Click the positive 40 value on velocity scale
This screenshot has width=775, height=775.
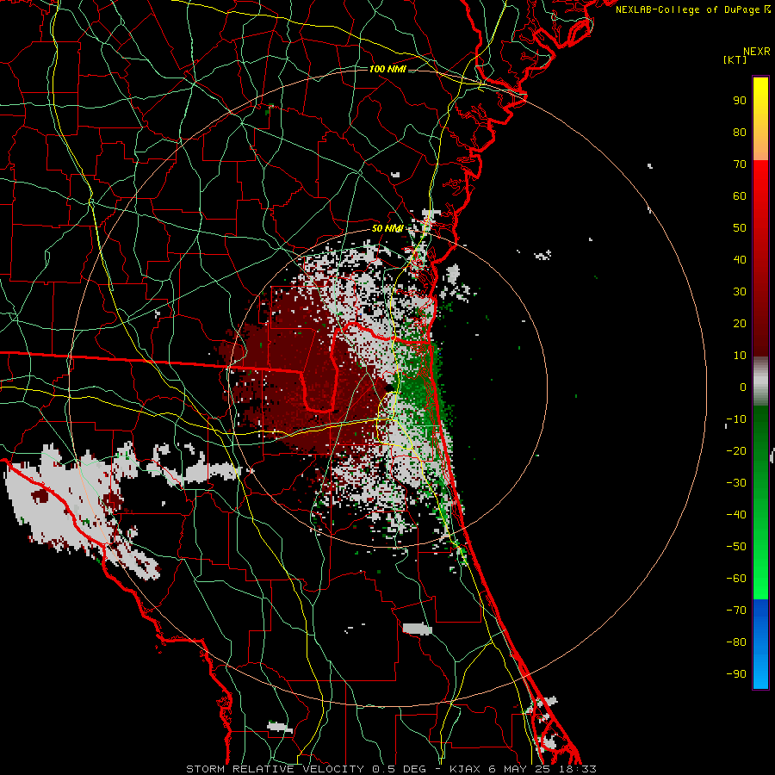coord(740,259)
